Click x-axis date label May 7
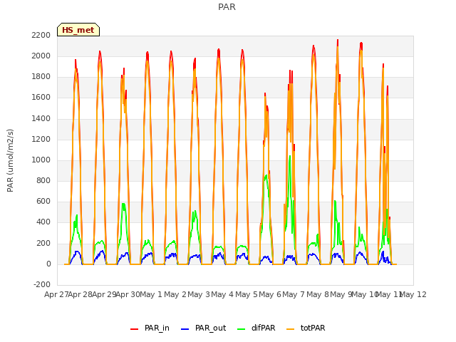This screenshot has width=456, height=342. click(294, 294)
